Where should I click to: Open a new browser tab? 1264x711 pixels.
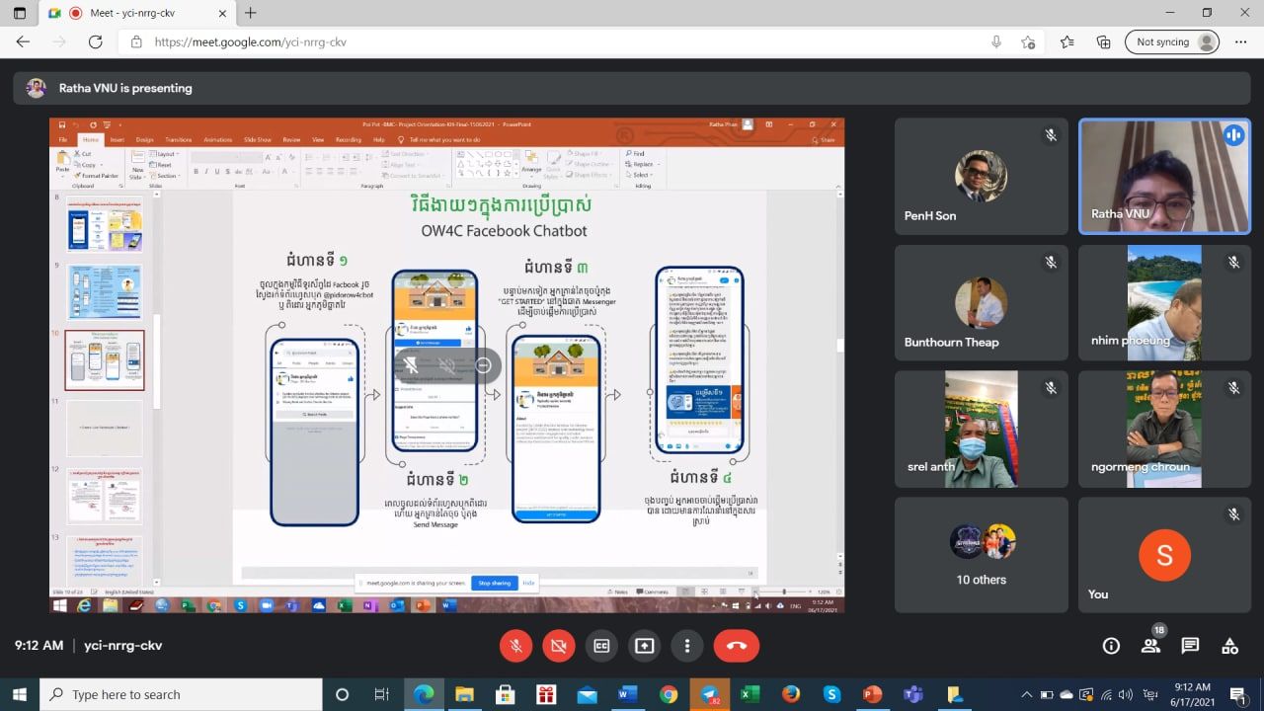pos(251,13)
